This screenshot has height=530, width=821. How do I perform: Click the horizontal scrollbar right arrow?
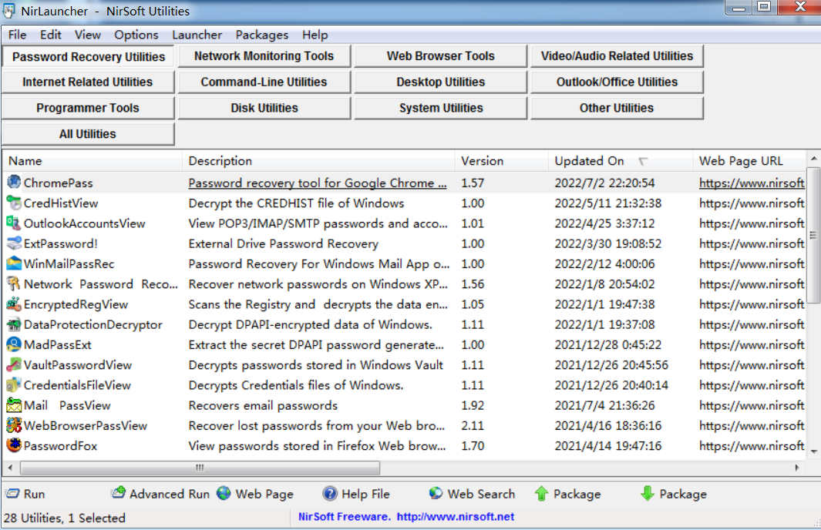797,468
